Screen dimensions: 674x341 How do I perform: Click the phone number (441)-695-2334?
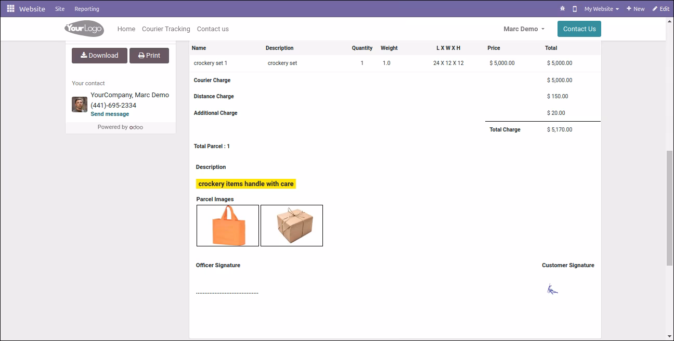pyautogui.click(x=113, y=105)
